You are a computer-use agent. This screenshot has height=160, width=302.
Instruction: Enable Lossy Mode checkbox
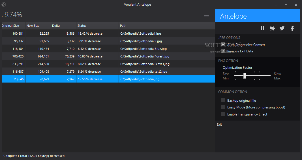(223, 107)
